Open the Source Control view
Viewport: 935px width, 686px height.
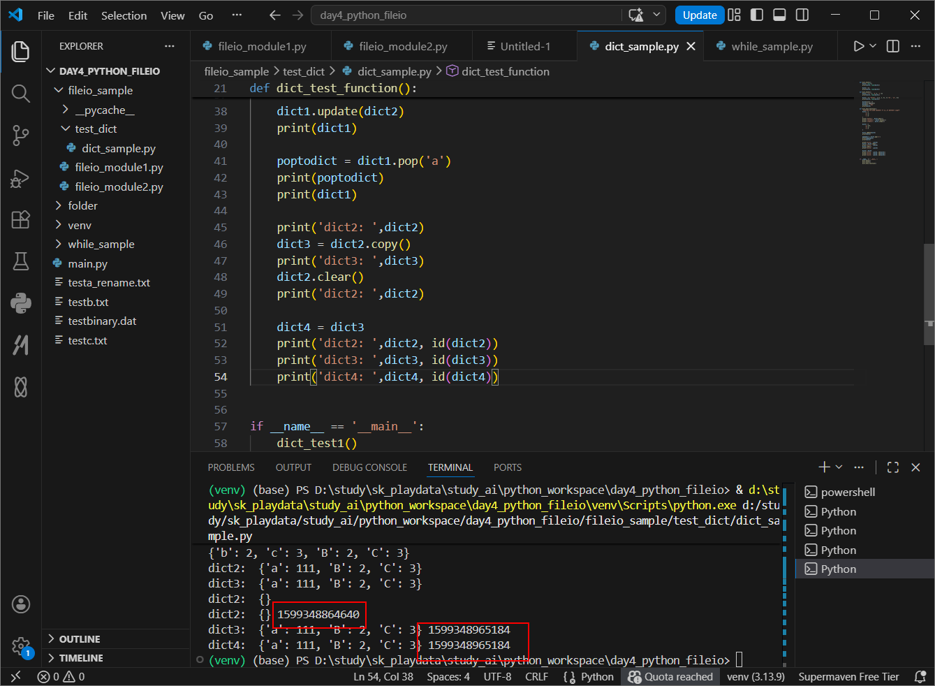[x=21, y=136]
